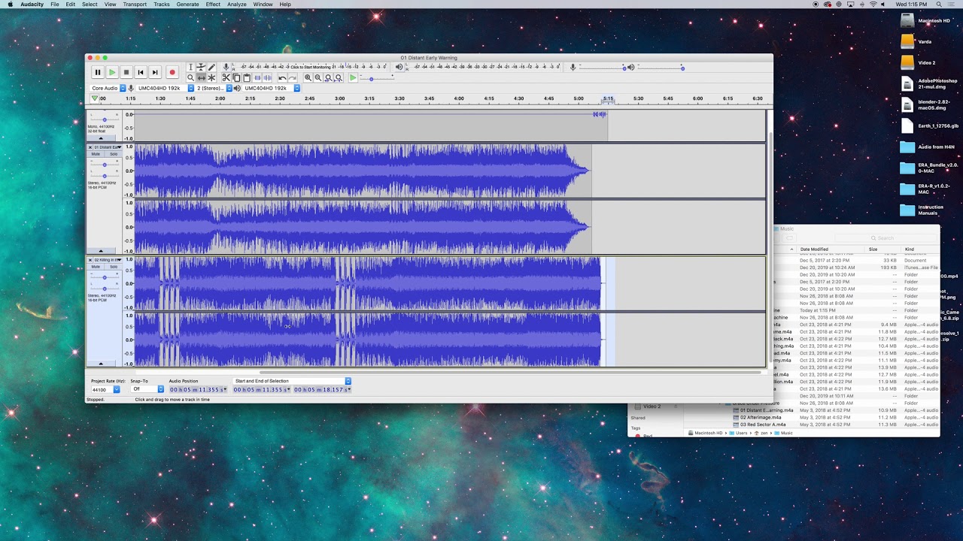This screenshot has width=963, height=541.
Task: Open the 2 (Stereo) recording channels dropdown
Action: [x=214, y=88]
